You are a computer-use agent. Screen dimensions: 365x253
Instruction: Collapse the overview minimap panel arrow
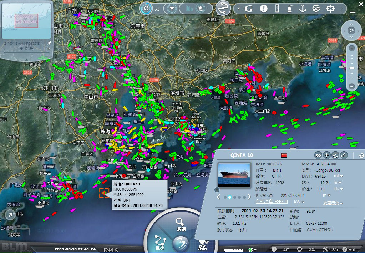pyautogui.click(x=26, y=60)
